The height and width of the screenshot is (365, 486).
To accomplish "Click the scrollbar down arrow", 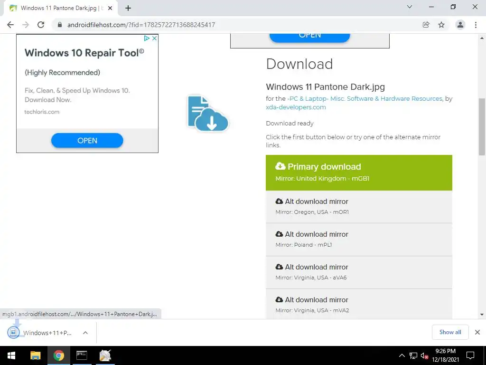I will point(482,315).
